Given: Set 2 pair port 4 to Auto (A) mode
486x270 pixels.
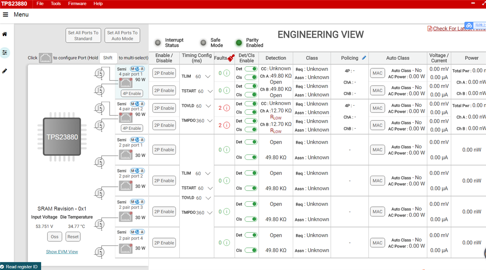Looking at the screenshot, I should click(142, 232).
